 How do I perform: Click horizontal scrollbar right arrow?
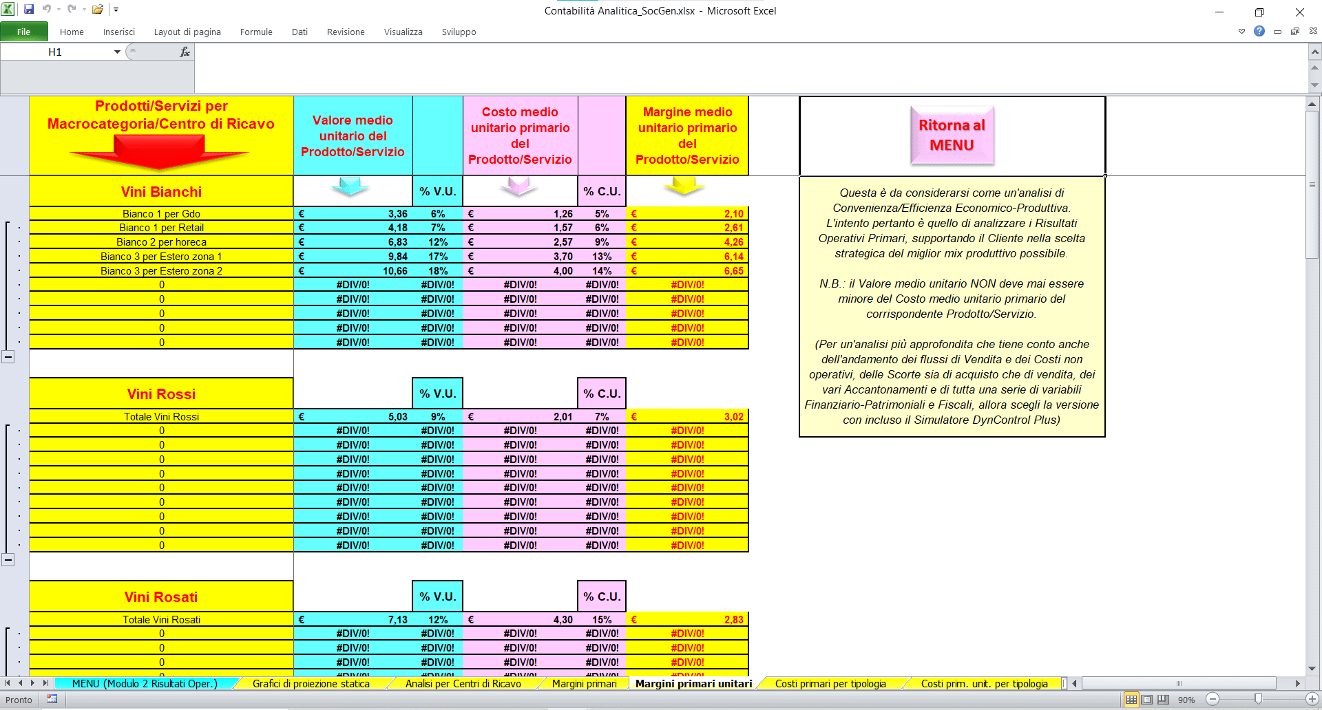click(1297, 683)
